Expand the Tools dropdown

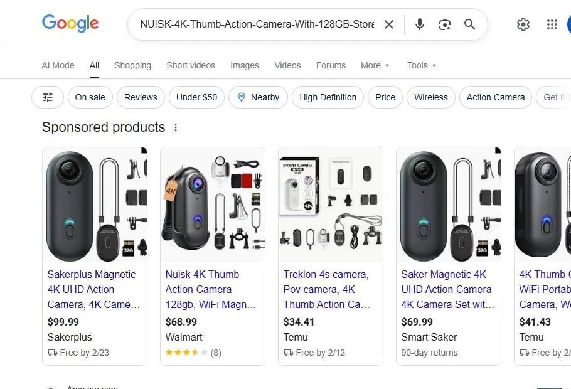(x=421, y=65)
